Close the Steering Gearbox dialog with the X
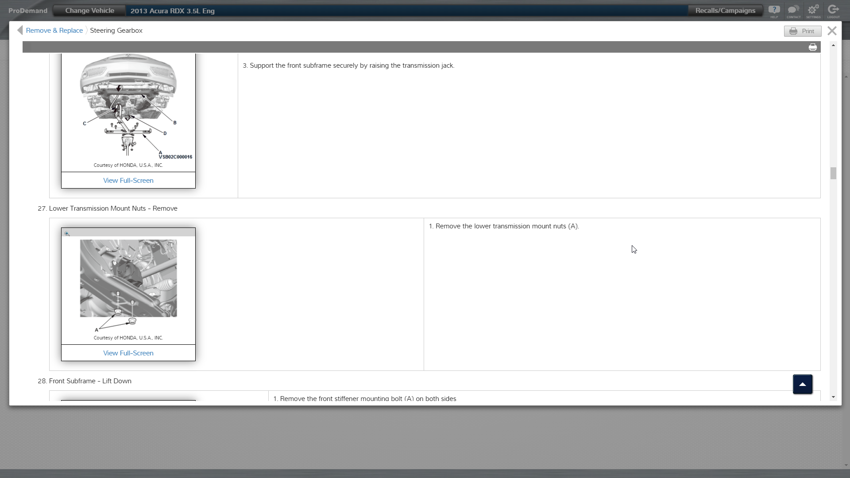Viewport: 850px width, 478px height. [x=832, y=31]
